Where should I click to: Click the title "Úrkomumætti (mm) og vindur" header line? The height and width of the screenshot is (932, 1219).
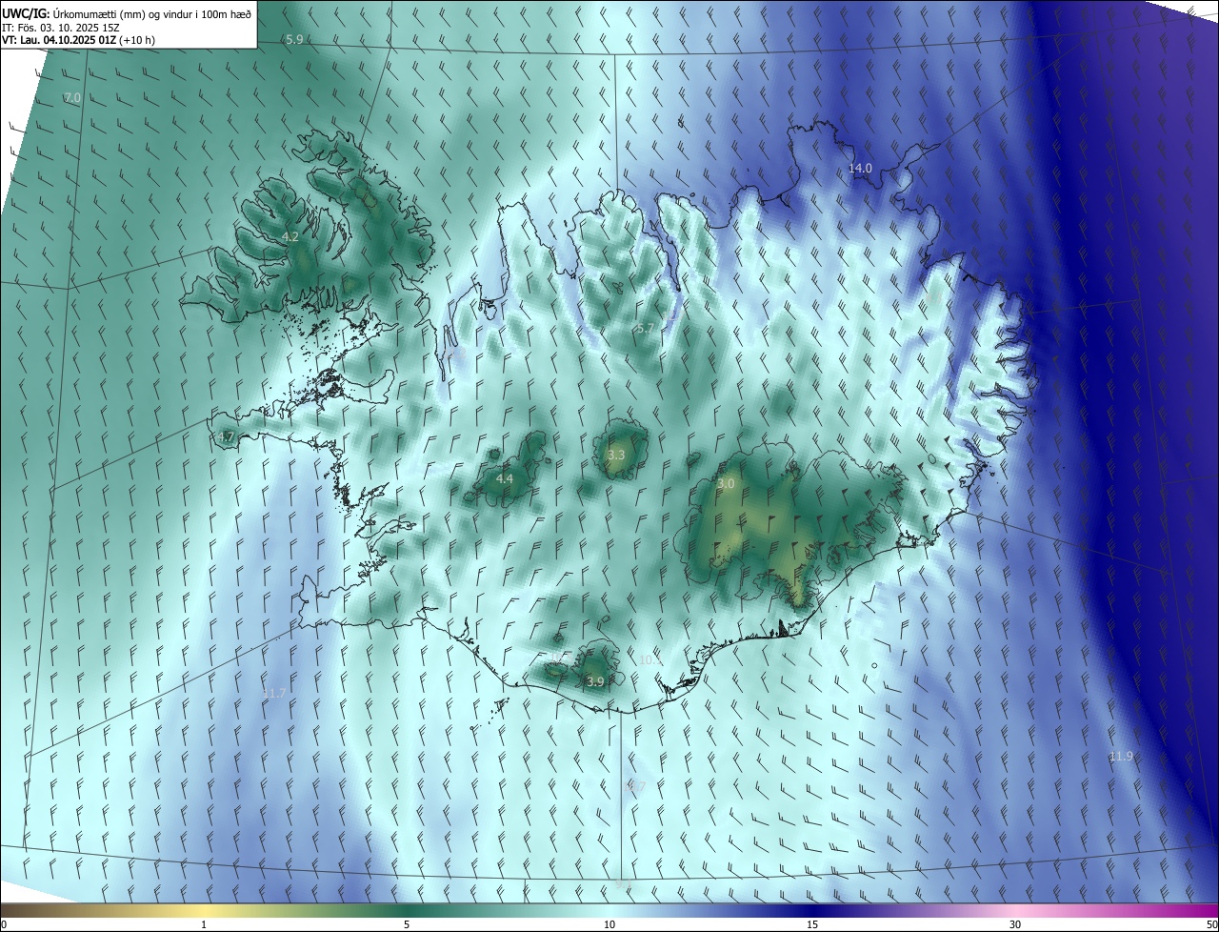[x=127, y=12]
